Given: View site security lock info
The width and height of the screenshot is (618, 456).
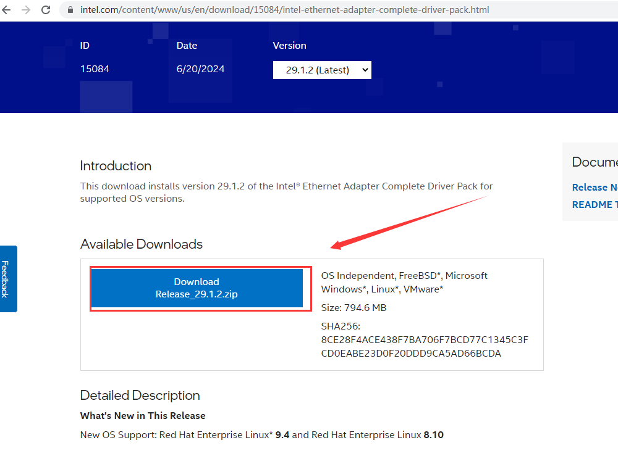Looking at the screenshot, I should [70, 10].
